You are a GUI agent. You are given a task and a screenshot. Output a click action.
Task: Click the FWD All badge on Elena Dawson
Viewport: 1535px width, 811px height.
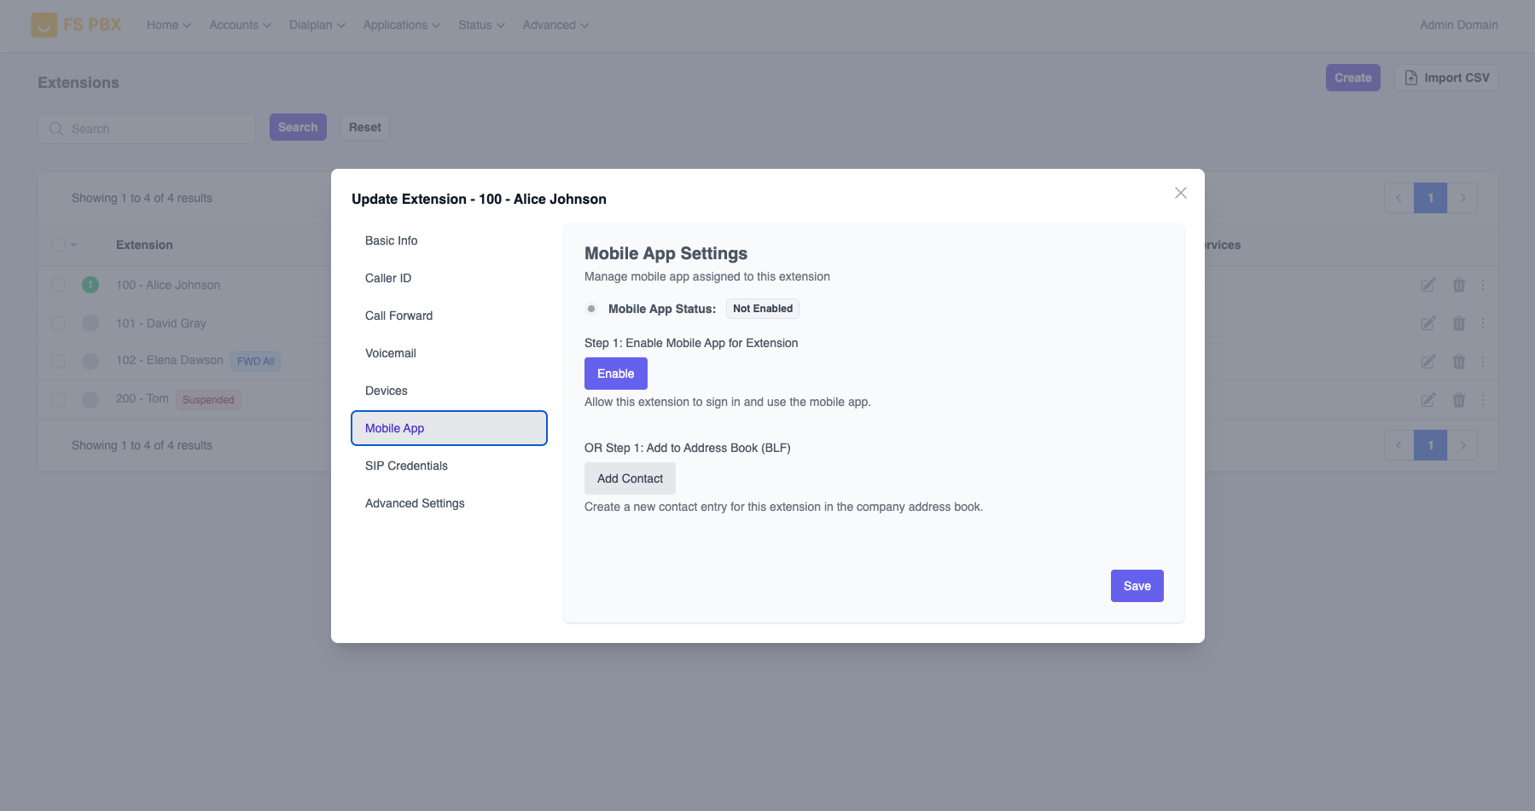pyautogui.click(x=255, y=361)
